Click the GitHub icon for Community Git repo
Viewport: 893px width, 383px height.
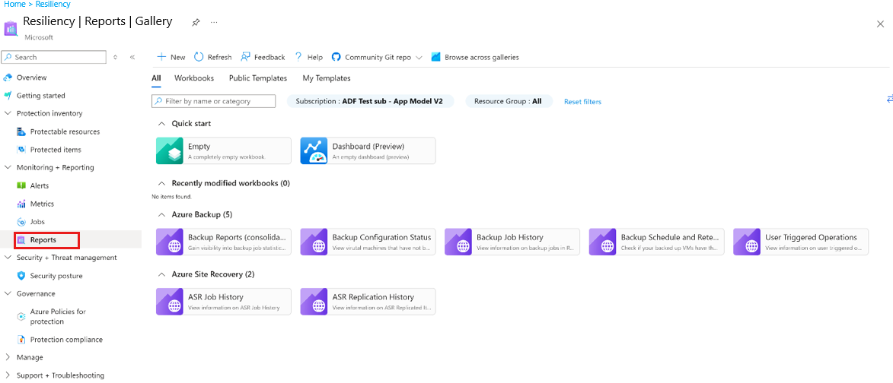coord(336,57)
